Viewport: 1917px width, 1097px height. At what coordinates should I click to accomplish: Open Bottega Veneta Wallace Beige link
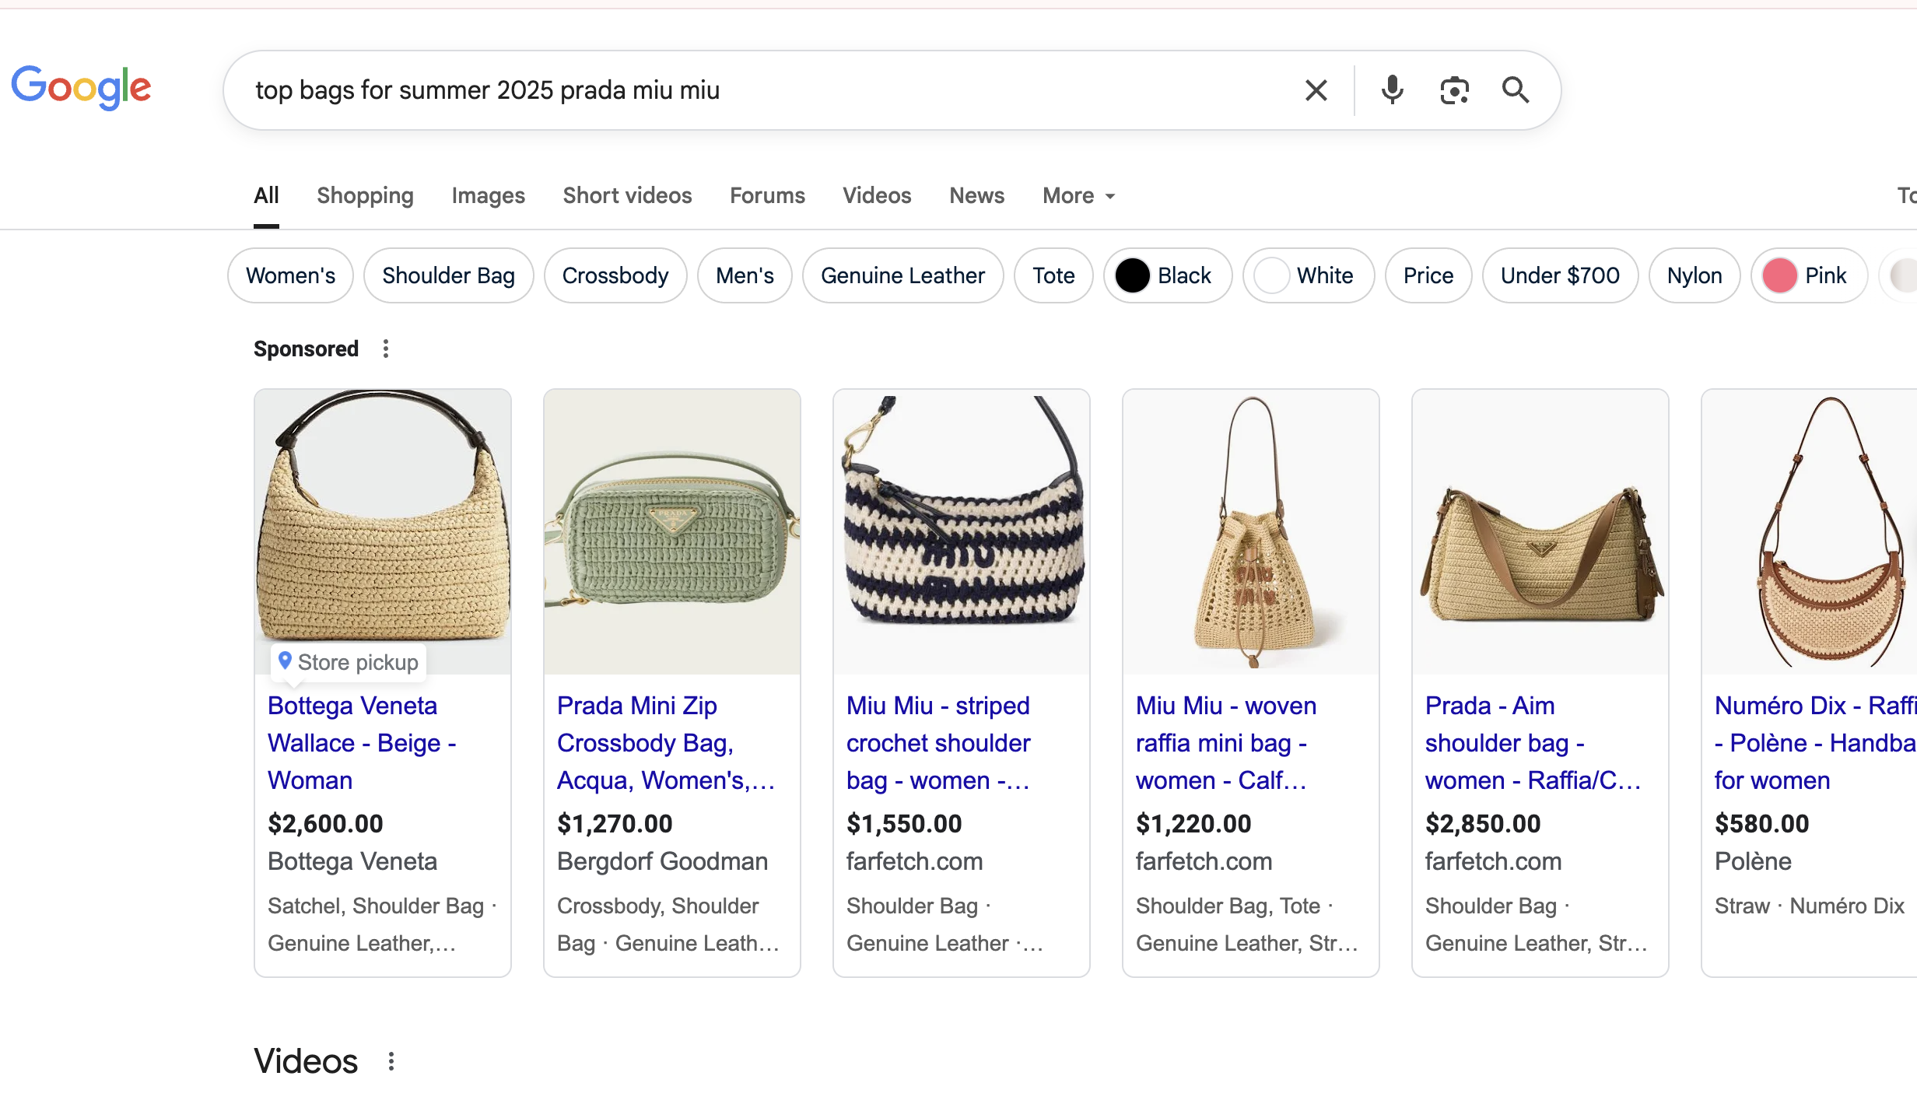(x=362, y=743)
